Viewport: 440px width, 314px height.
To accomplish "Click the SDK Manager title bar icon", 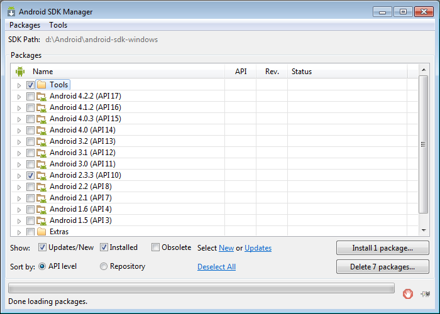I will click(11, 12).
